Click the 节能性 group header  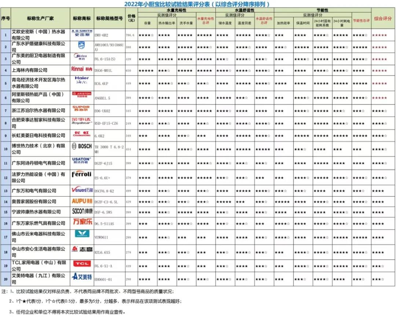323,10
